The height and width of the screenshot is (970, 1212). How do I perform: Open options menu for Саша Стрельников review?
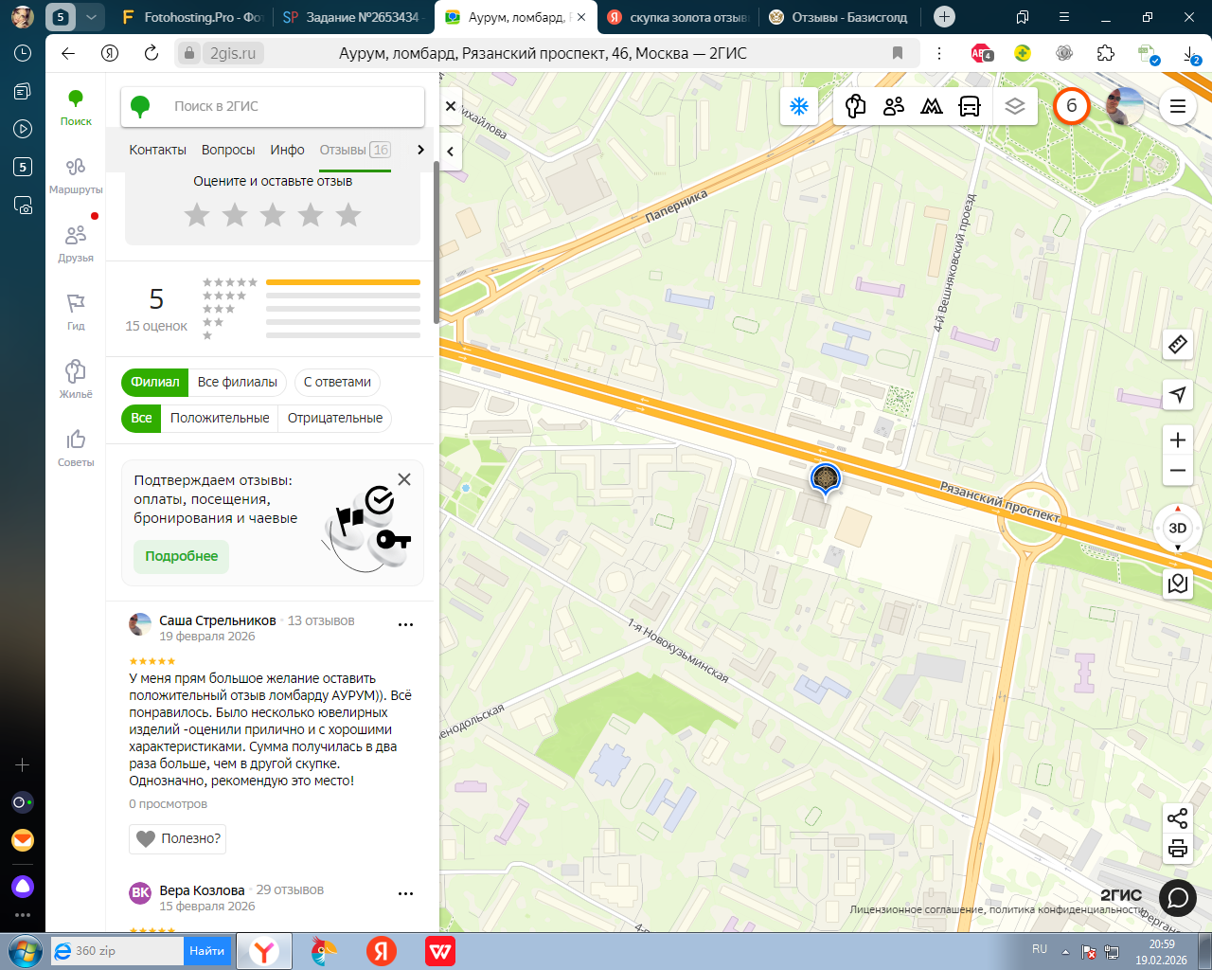point(406,624)
